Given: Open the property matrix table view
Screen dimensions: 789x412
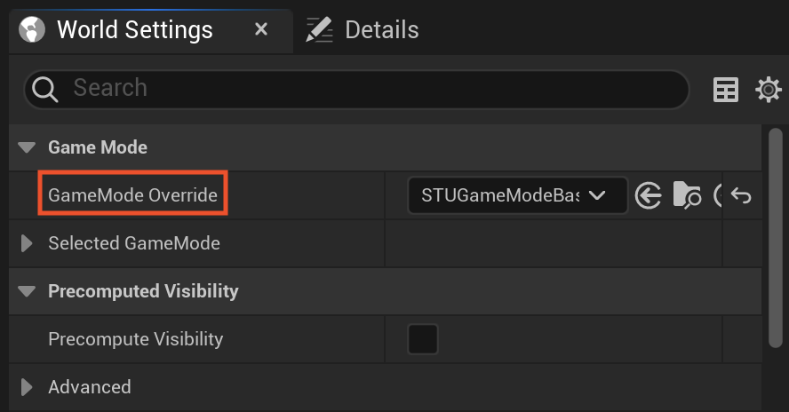Looking at the screenshot, I should point(726,90).
